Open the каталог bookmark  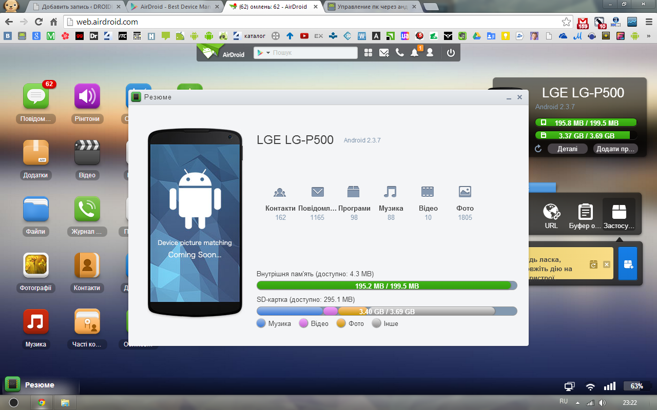click(x=249, y=36)
